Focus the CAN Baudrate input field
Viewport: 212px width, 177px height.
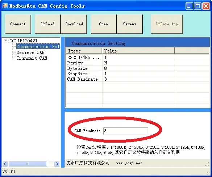coord(125,131)
